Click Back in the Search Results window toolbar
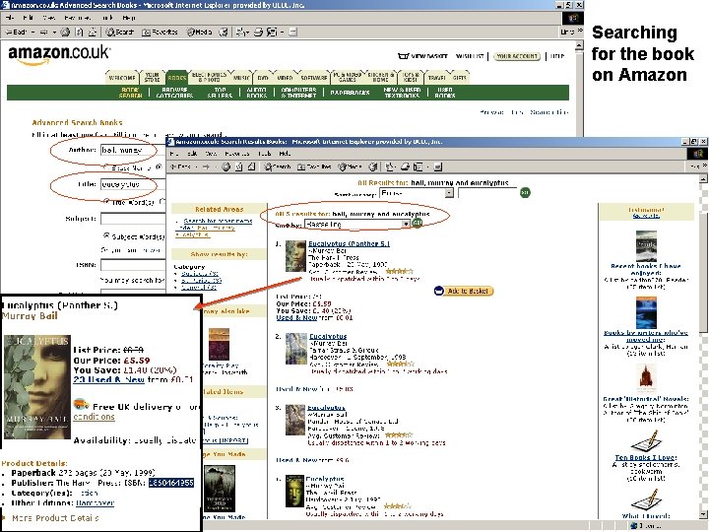Viewport: 709px width, 532px height. [181, 166]
